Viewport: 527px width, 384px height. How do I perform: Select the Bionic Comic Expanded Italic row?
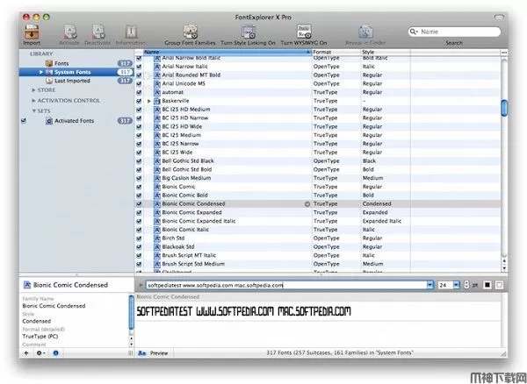point(318,221)
